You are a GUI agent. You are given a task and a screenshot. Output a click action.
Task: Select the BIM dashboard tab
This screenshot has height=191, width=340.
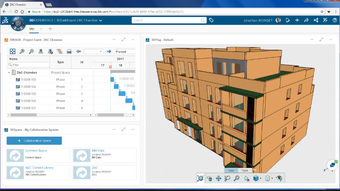click(x=32, y=29)
